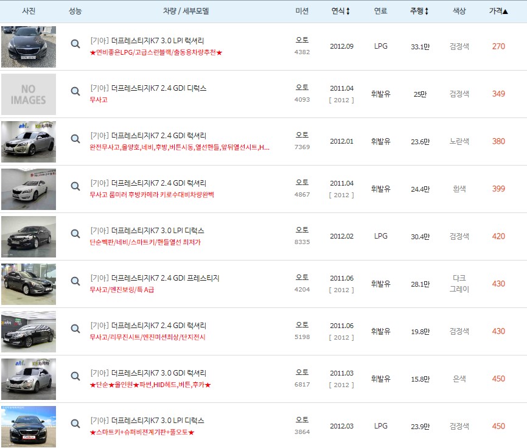The height and width of the screenshot is (448, 527).
Task: Click description '★단순★올인원★파썬,HID헤드,버튼,후카★'
Action: [150, 385]
